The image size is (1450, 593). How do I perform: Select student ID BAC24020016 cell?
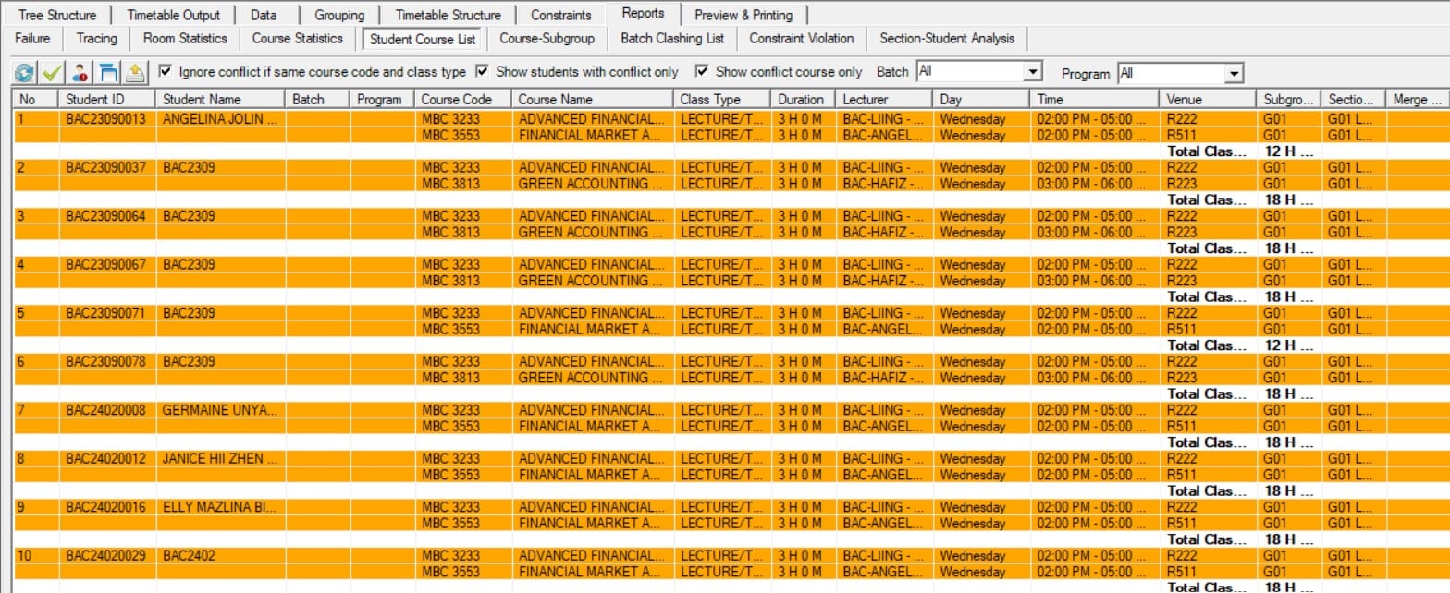(x=109, y=507)
